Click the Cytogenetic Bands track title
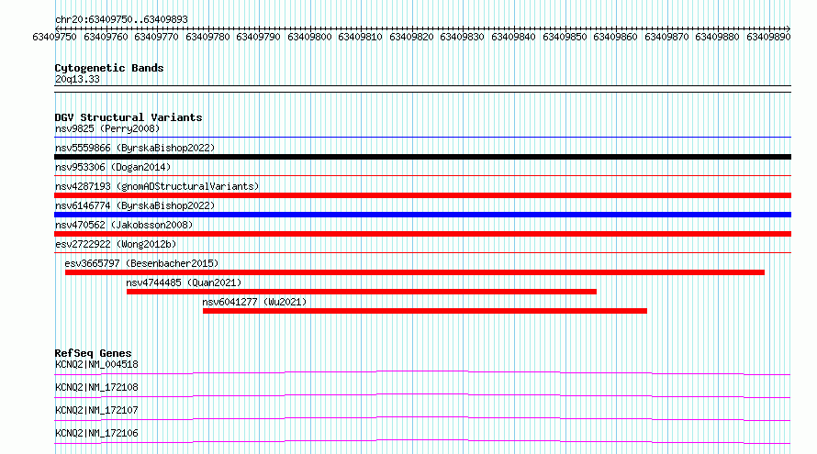The width and height of the screenshot is (817, 454). pos(109,68)
